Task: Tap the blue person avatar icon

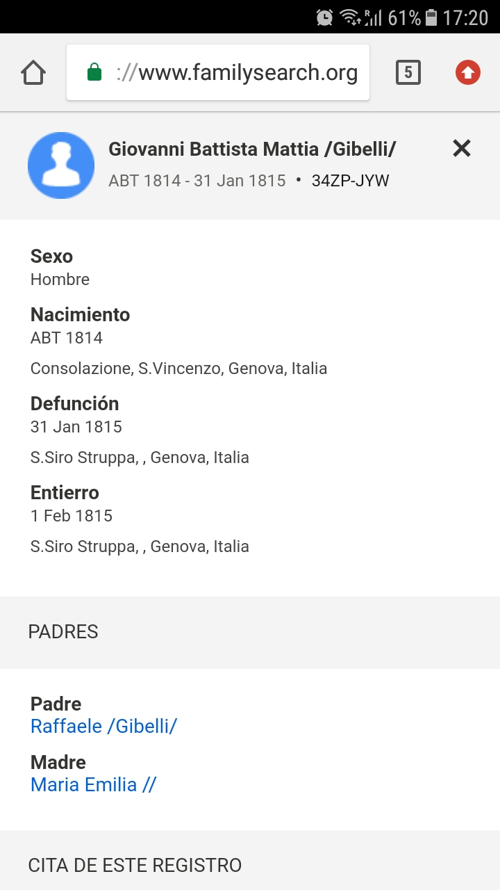Action: click(61, 165)
